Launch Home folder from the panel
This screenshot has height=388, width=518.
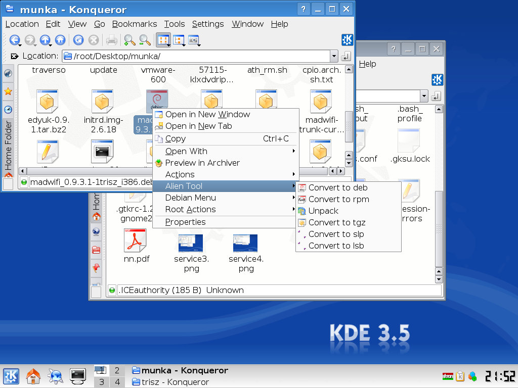tap(33, 376)
